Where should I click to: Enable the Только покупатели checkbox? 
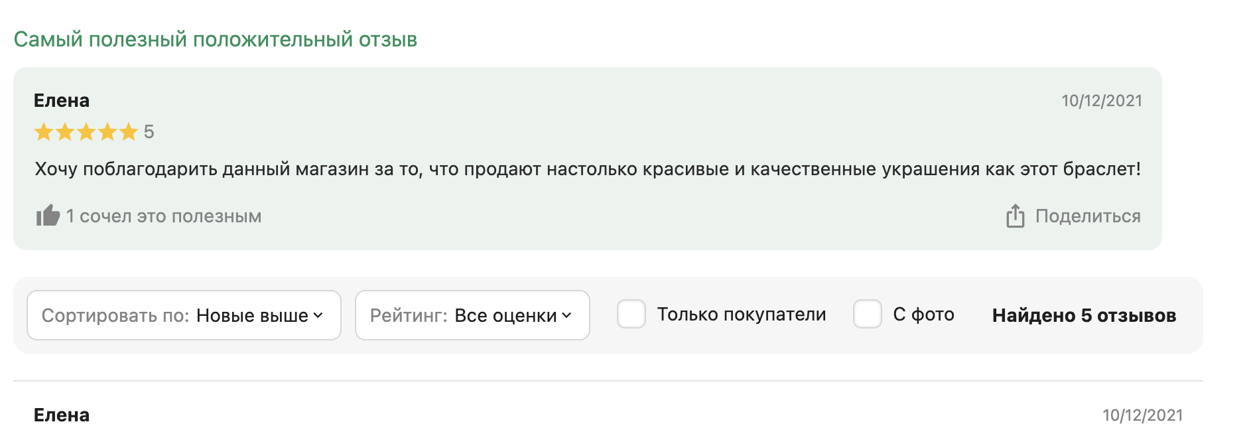pyautogui.click(x=631, y=314)
